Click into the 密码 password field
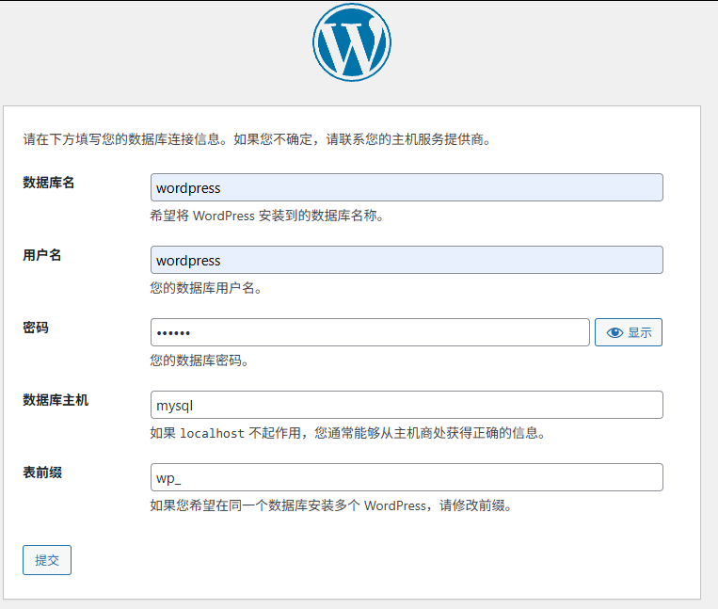This screenshot has height=609, width=718. click(370, 332)
